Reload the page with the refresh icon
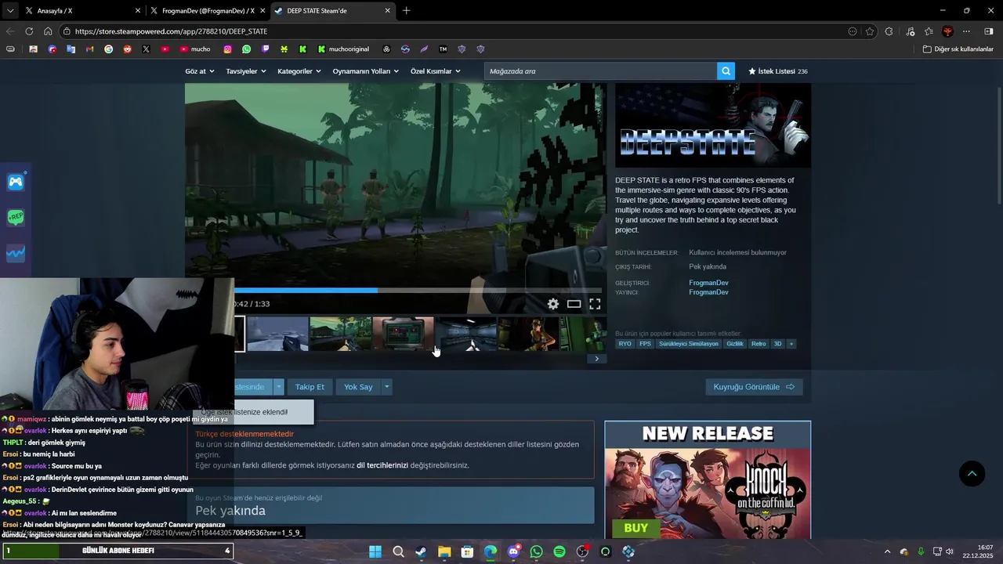Viewport: 1003px width, 564px height. click(x=29, y=31)
